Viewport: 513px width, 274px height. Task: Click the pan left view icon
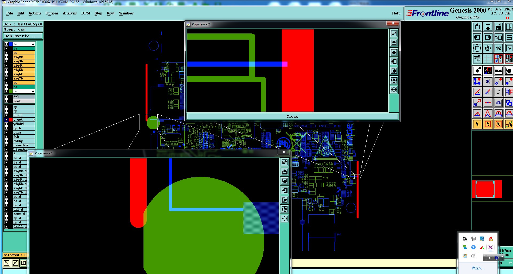477,37
